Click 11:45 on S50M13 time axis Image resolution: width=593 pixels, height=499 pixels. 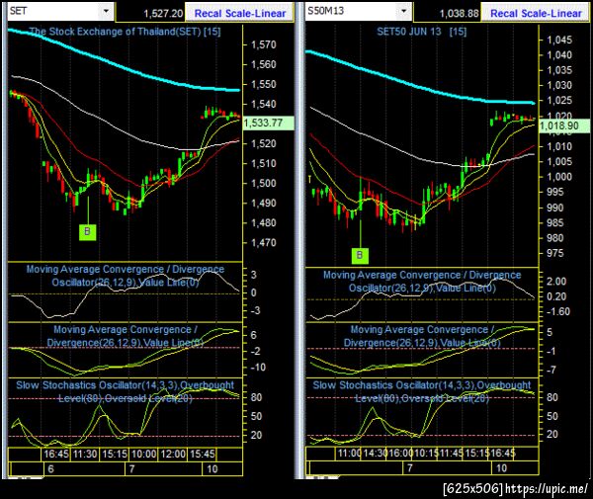[x=451, y=453]
